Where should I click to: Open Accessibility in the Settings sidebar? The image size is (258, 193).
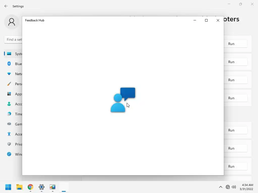click(13, 134)
